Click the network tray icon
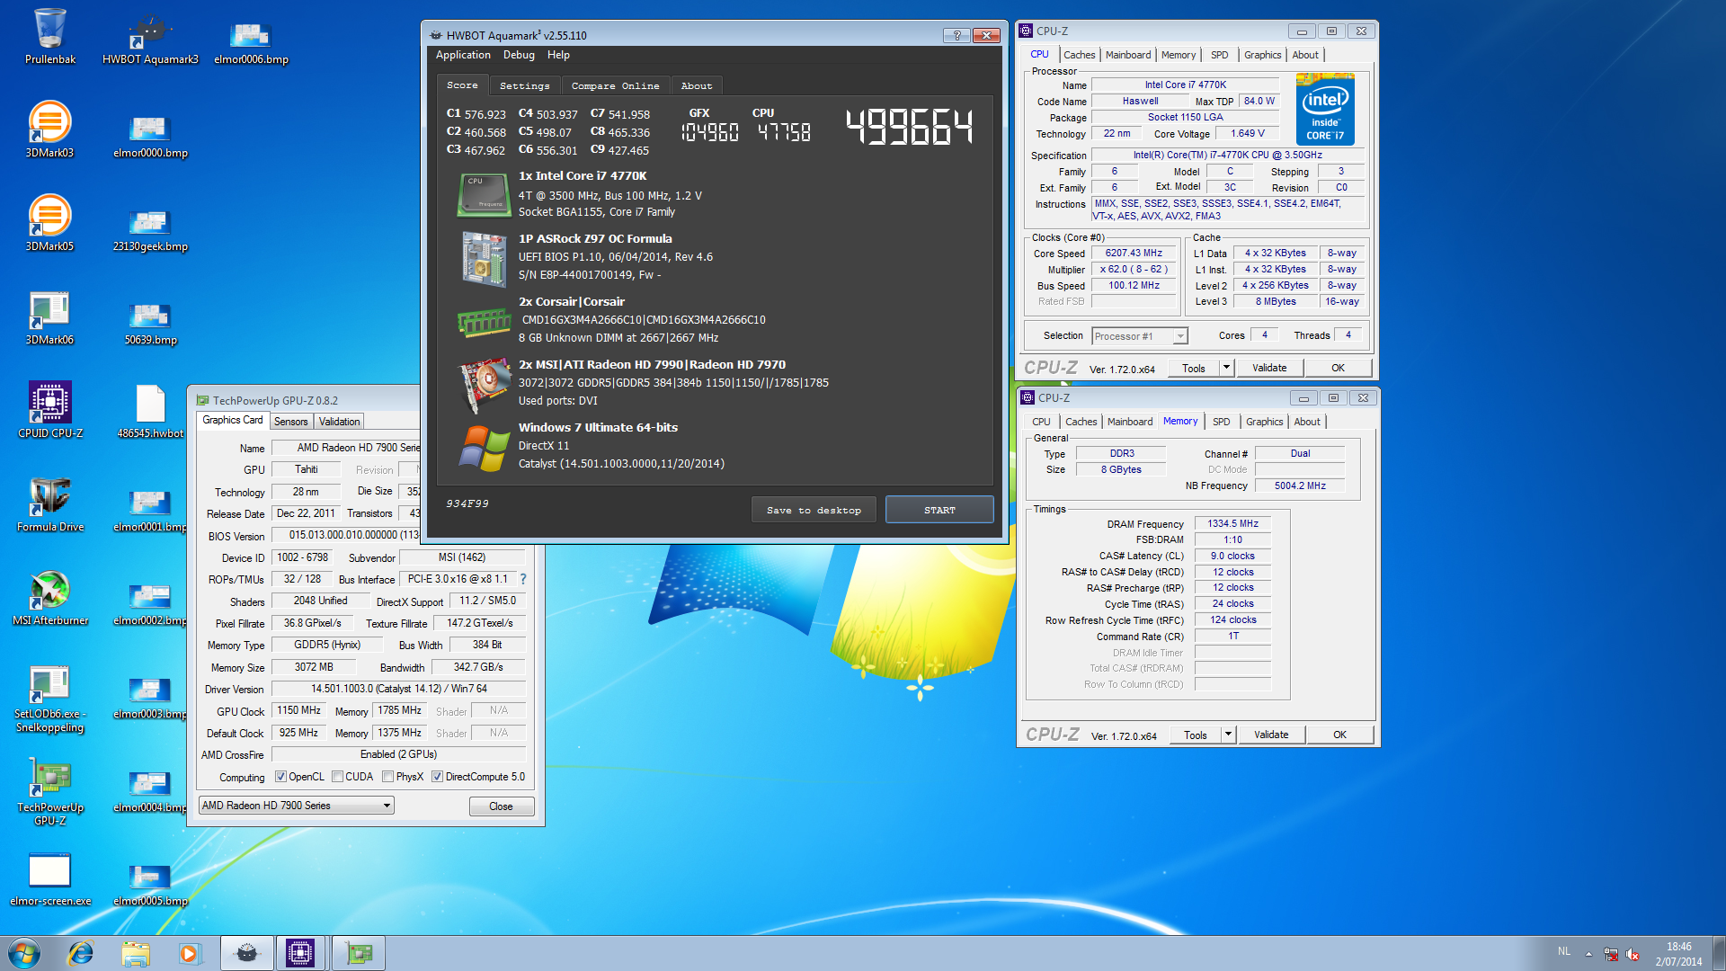The width and height of the screenshot is (1726, 971). tap(1610, 954)
